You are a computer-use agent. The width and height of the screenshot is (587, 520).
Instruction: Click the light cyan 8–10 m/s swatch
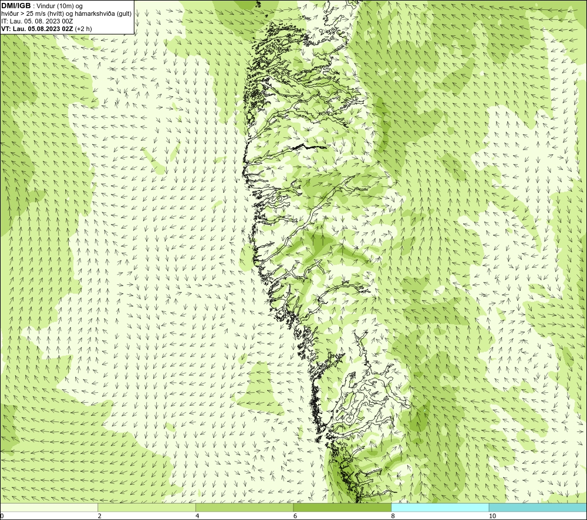440,507
